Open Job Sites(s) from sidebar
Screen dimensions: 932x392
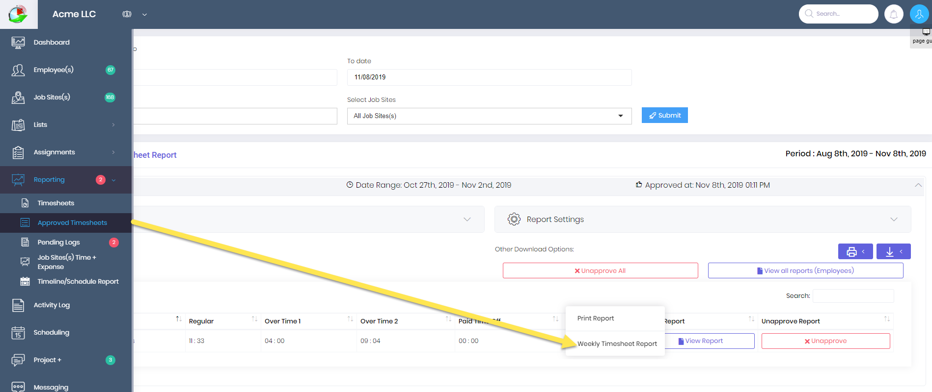click(52, 97)
